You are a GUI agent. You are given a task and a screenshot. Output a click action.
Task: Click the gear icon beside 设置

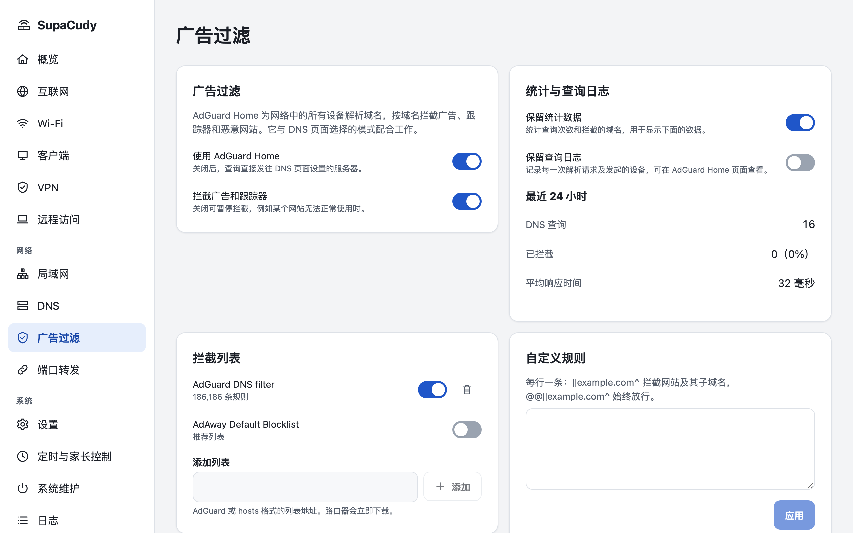click(23, 424)
